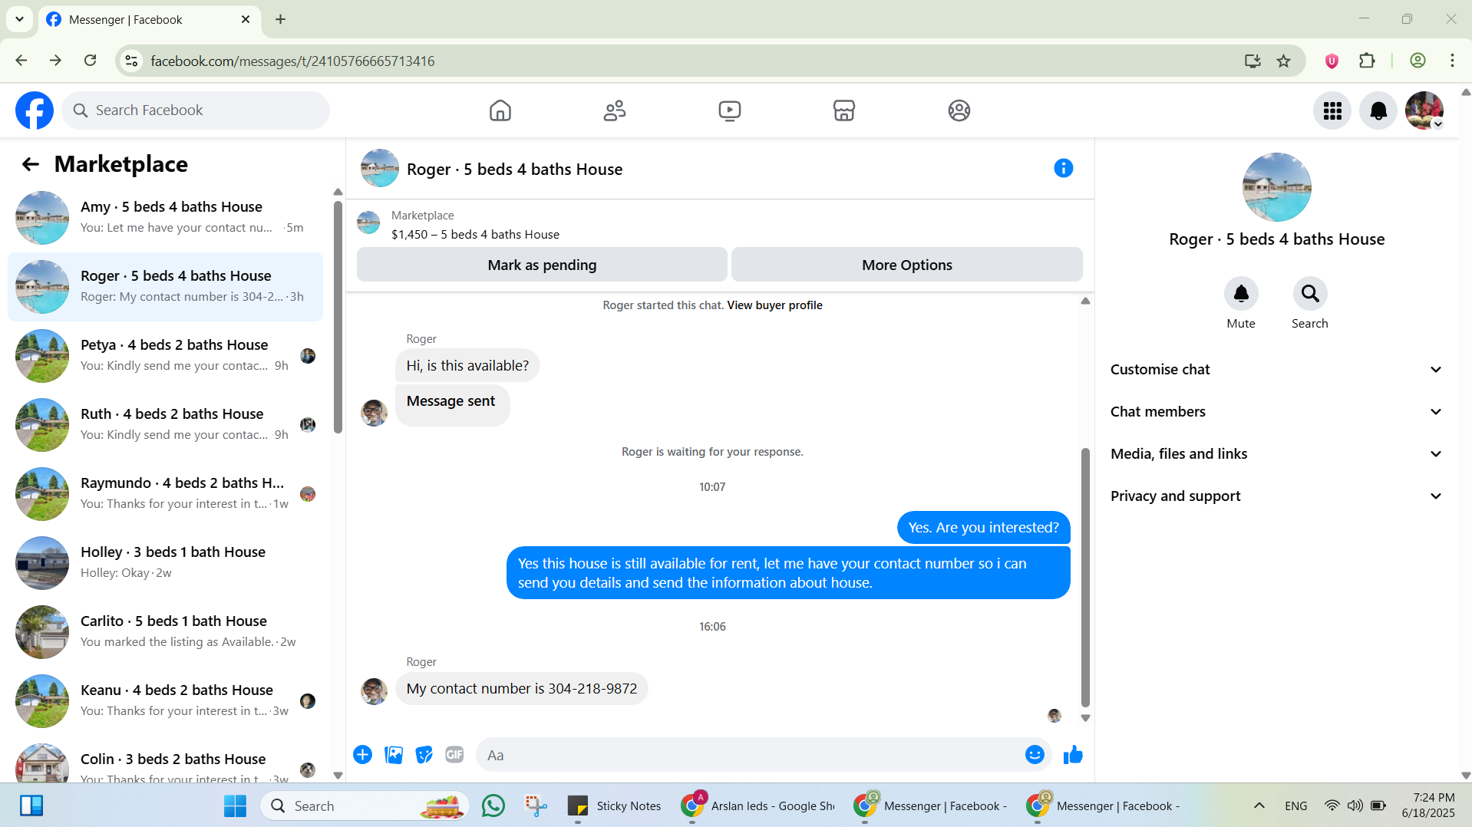This screenshot has height=827, width=1472.
Task: Click the Chrome profile icon in toolbar
Action: (1418, 61)
